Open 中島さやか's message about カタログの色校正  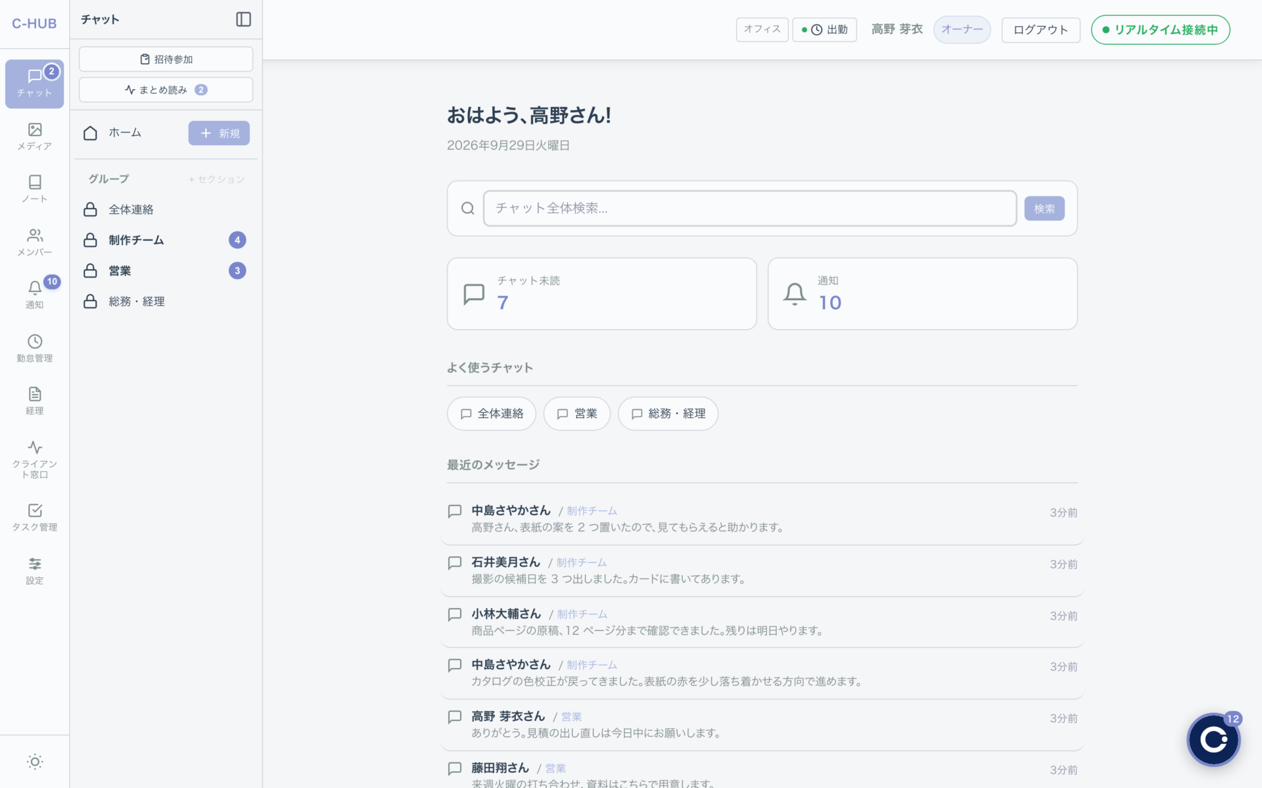coord(762,673)
